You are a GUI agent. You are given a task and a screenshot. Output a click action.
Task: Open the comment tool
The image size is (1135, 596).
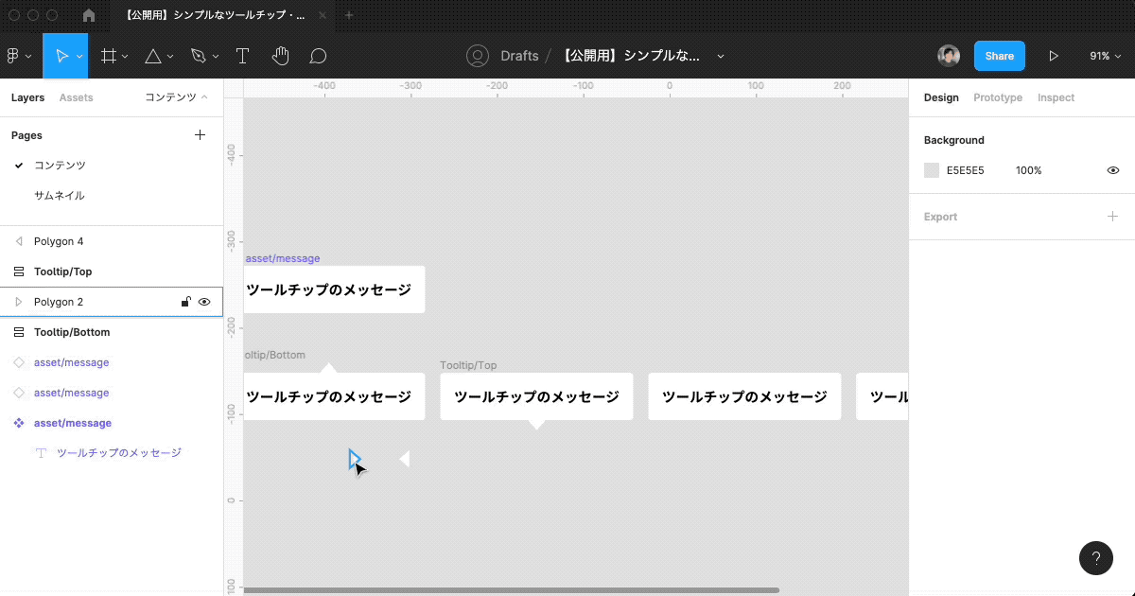click(318, 55)
